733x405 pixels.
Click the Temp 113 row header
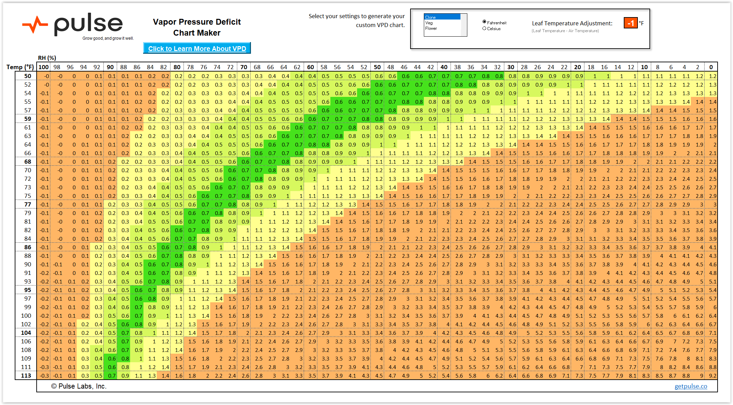click(26, 376)
